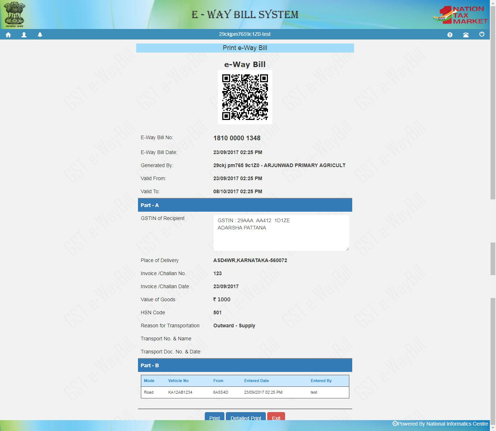496x431 pixels.
Task: Open the user profile icon
Action: [24, 34]
